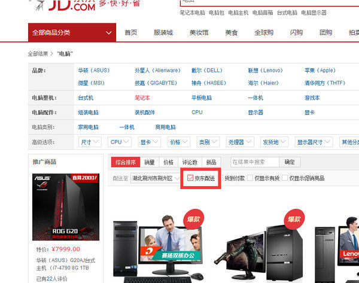Open the ASUS ROG G20 promoted product image
The height and width of the screenshot is (283, 359).
66,207
